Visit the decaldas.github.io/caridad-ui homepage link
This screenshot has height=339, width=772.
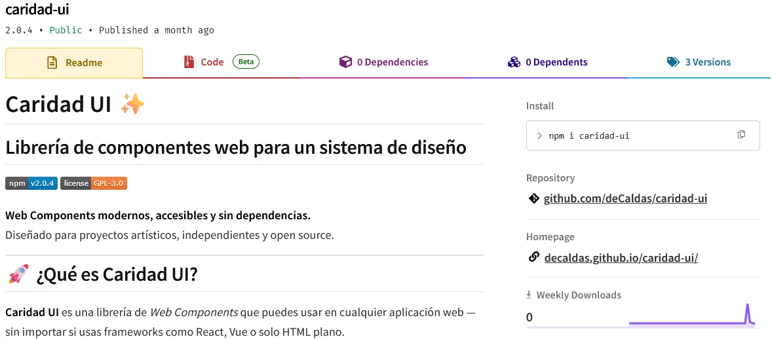click(621, 257)
